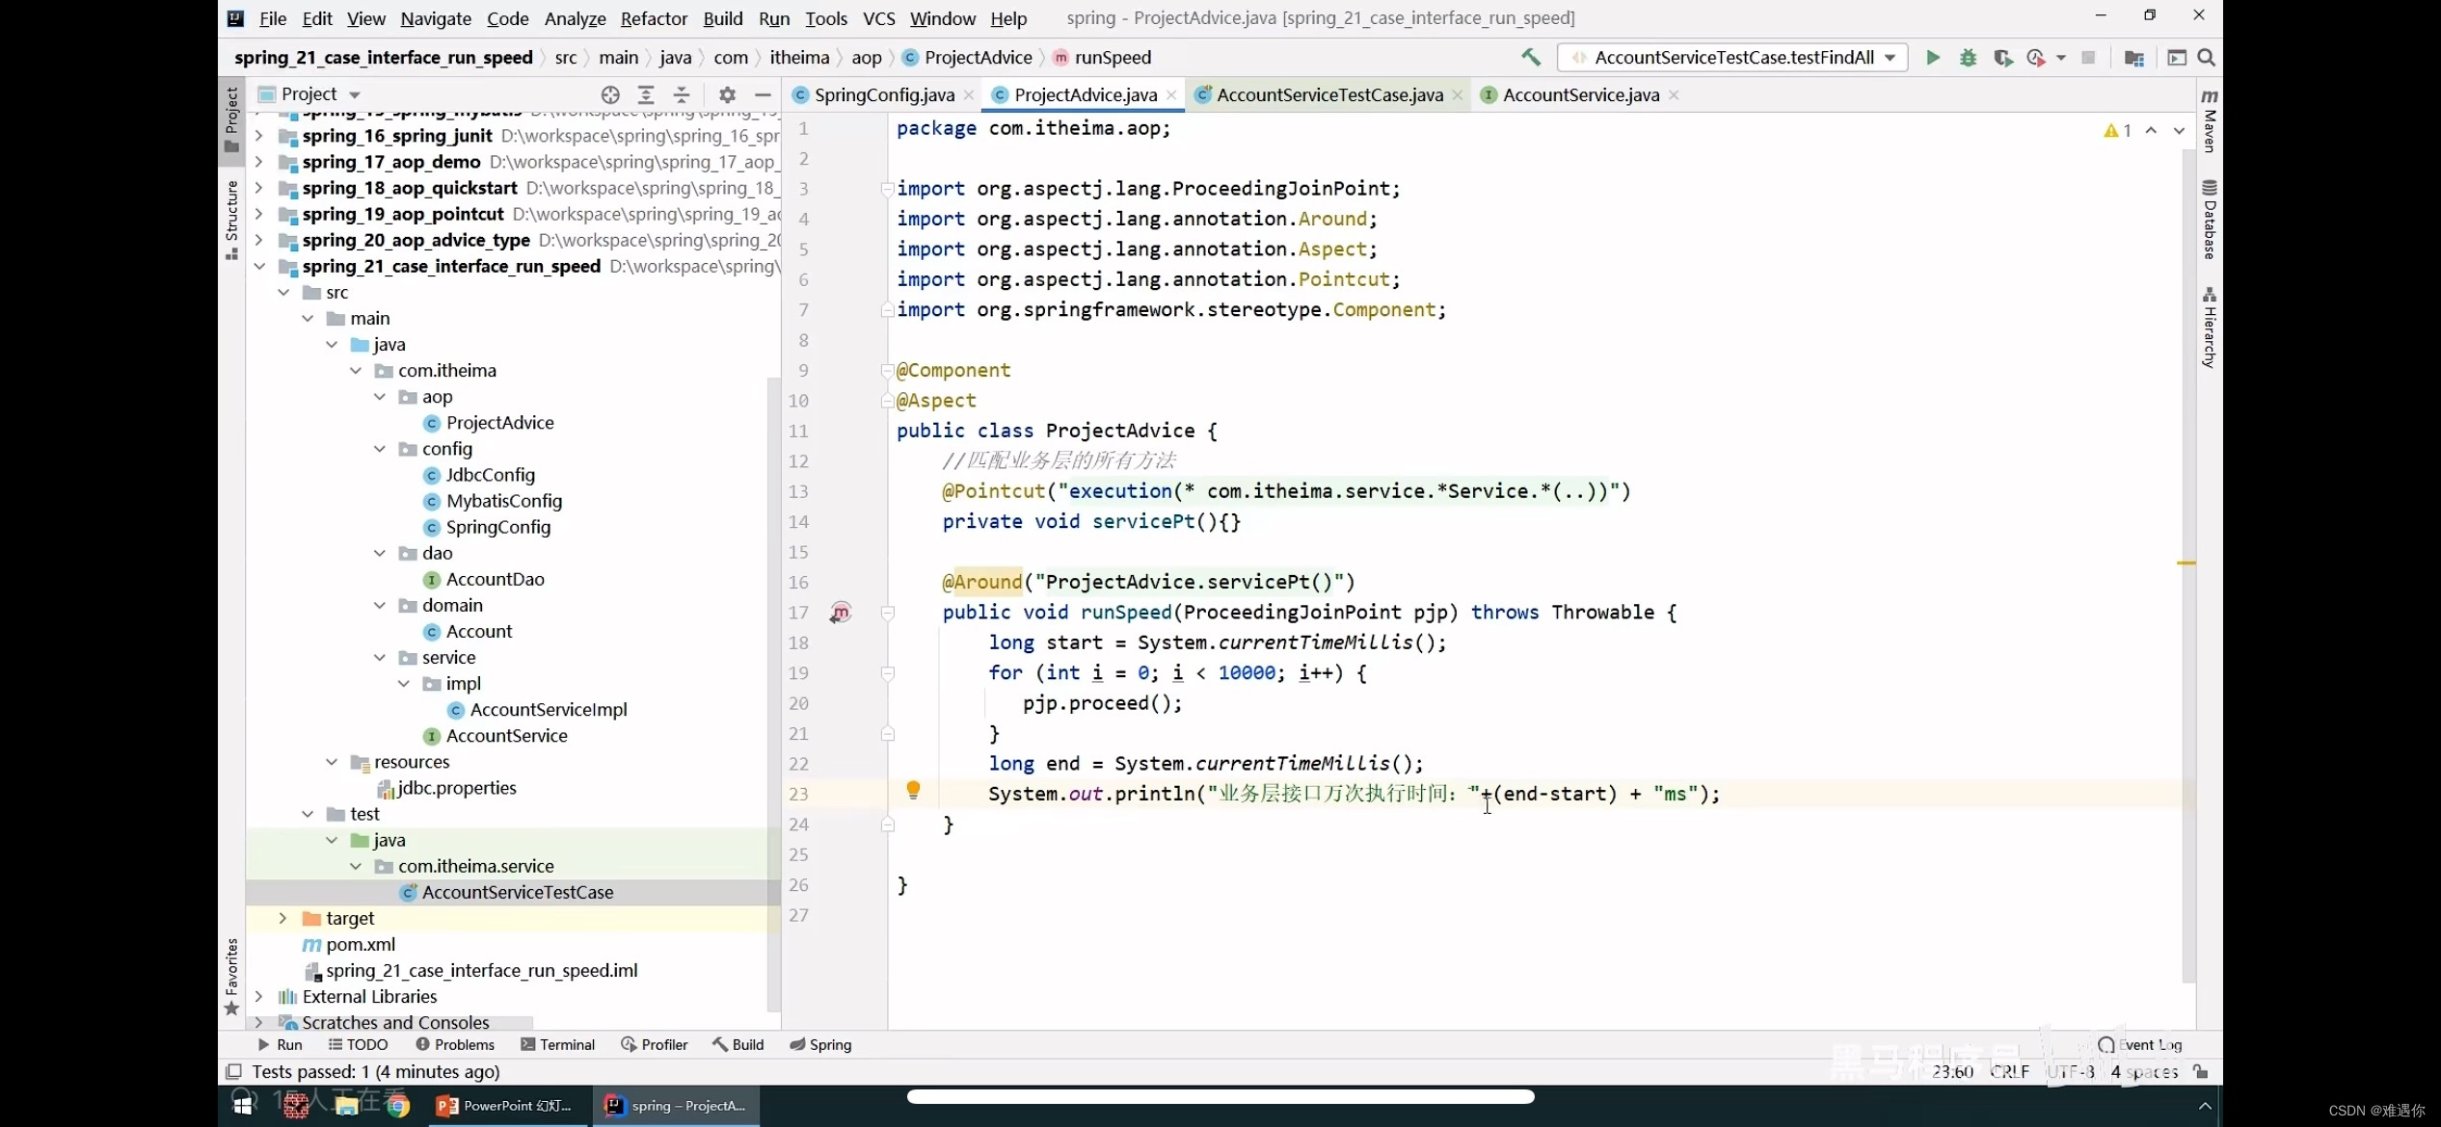The image size is (2441, 1127).
Task: Fold runSpeed method at line 17
Action: 888,613
